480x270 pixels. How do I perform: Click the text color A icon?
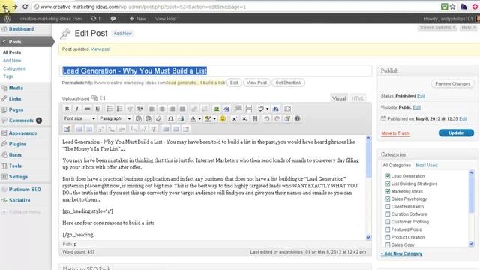point(193,118)
